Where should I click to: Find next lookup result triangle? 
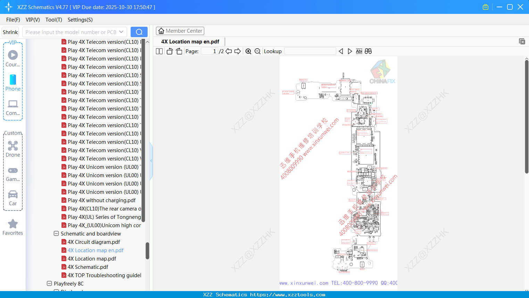pyautogui.click(x=350, y=51)
